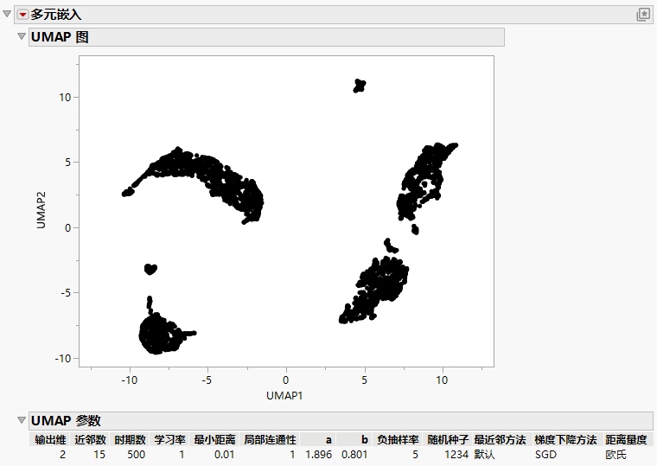Collapse the 多元嵌入 outline disclosure triangle

(7, 14)
